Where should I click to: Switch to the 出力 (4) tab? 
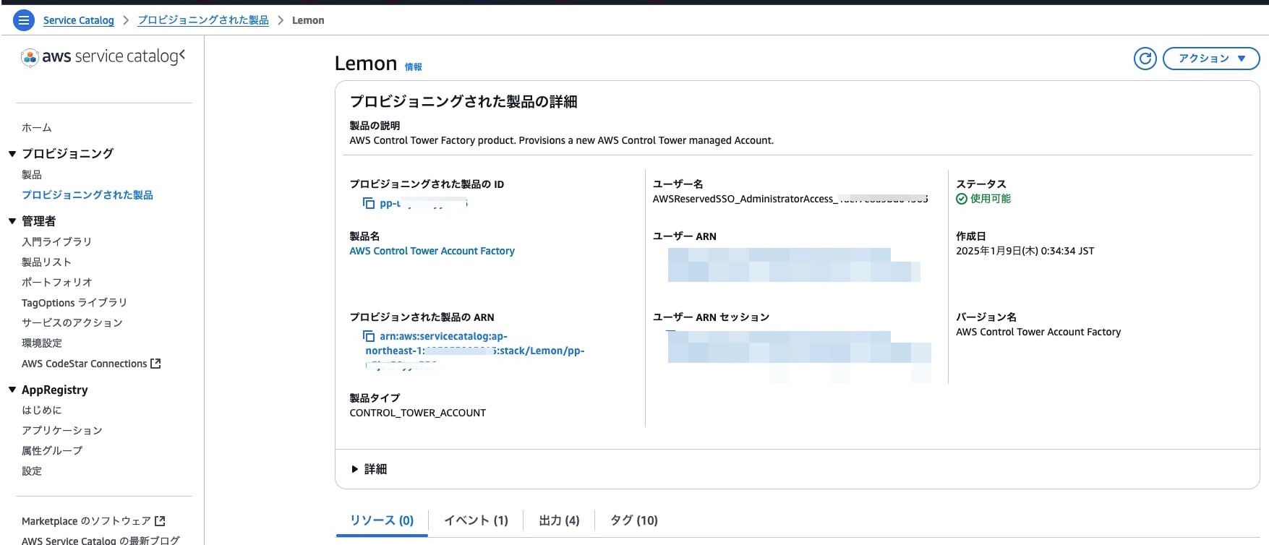coord(559,520)
